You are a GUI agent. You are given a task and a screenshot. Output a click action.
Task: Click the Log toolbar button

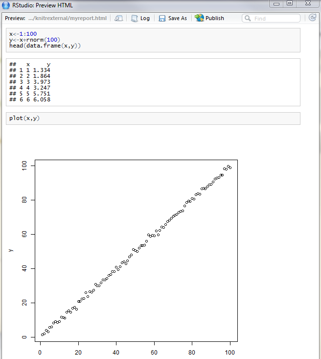[x=140, y=18]
